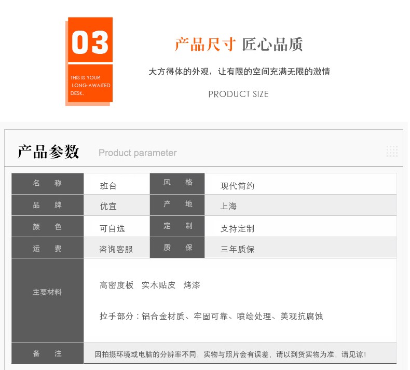Click the 拉手部分 handle description line
Screen dimensions: 410x370
coord(211,316)
